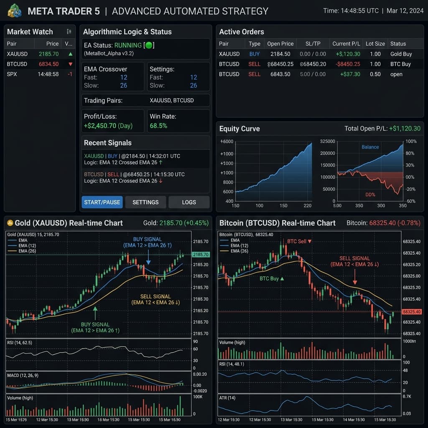Sort Active Orders by Open Price column
The width and height of the screenshot is (428, 428).
(280, 43)
